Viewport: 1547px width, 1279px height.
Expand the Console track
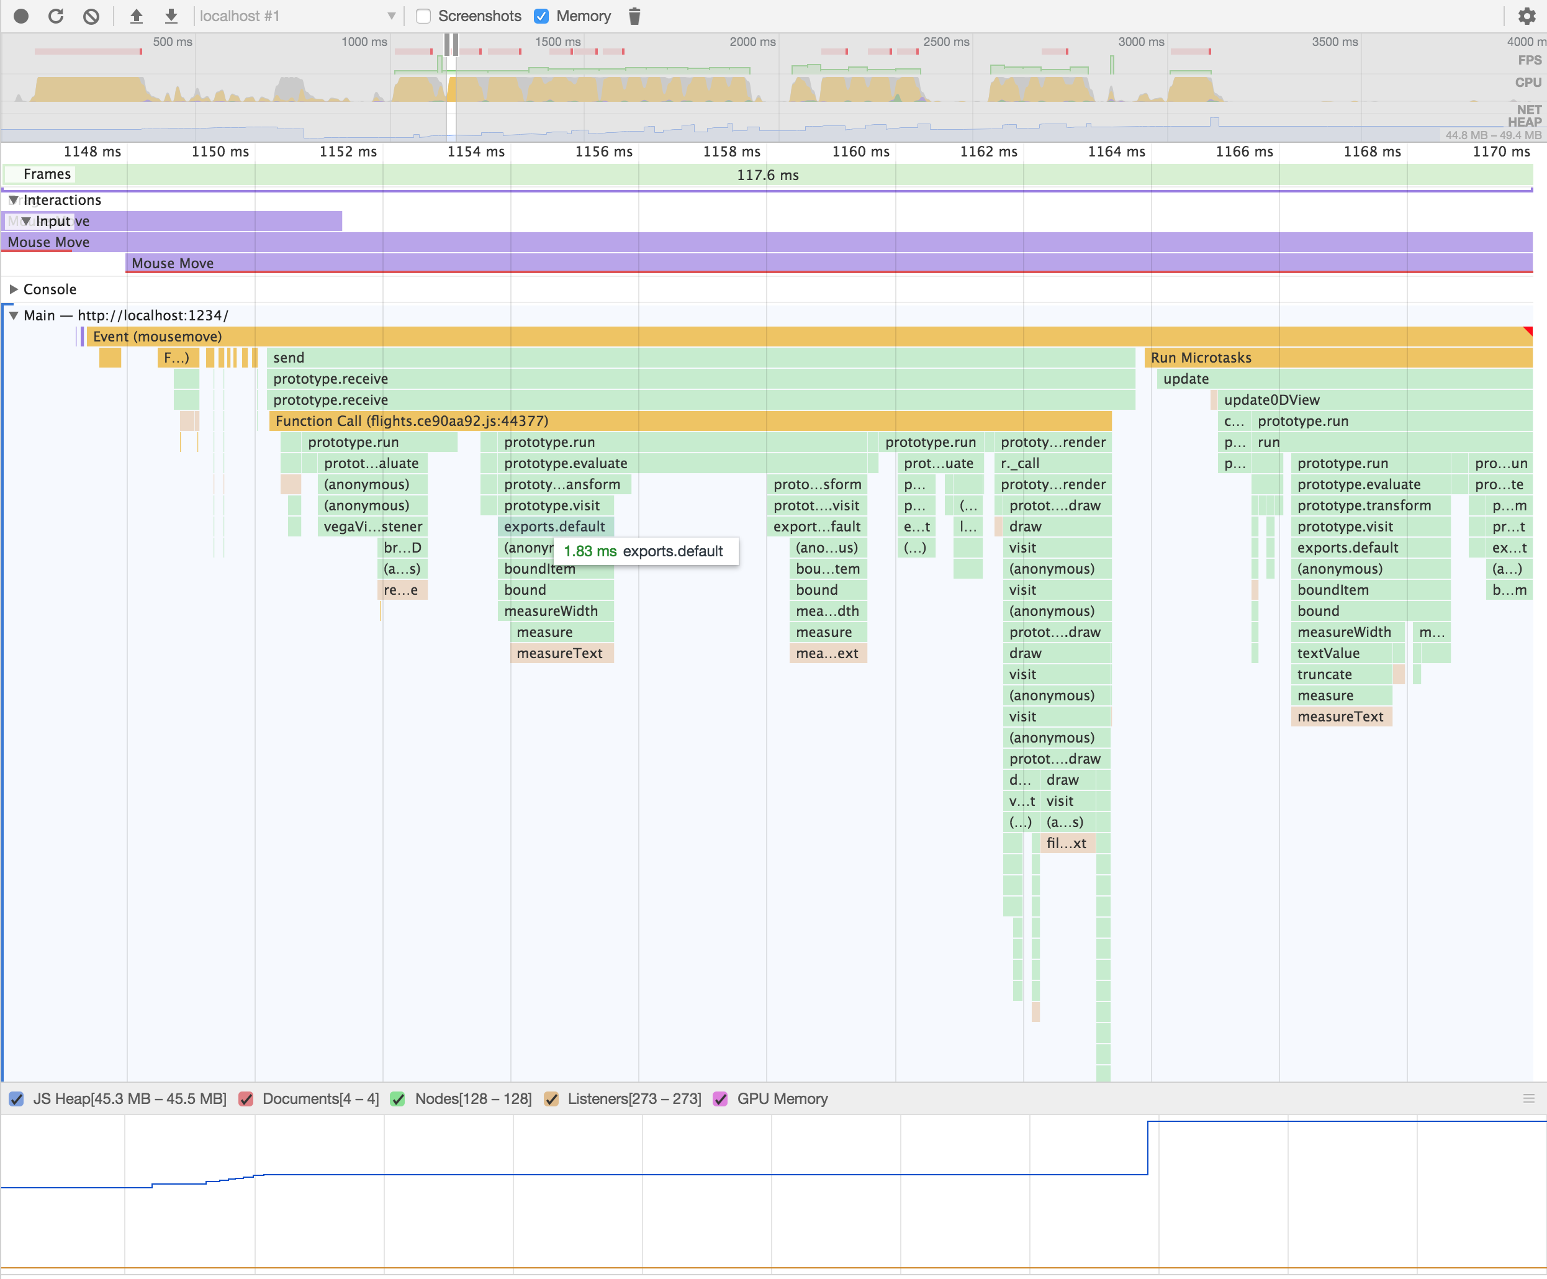click(x=13, y=289)
